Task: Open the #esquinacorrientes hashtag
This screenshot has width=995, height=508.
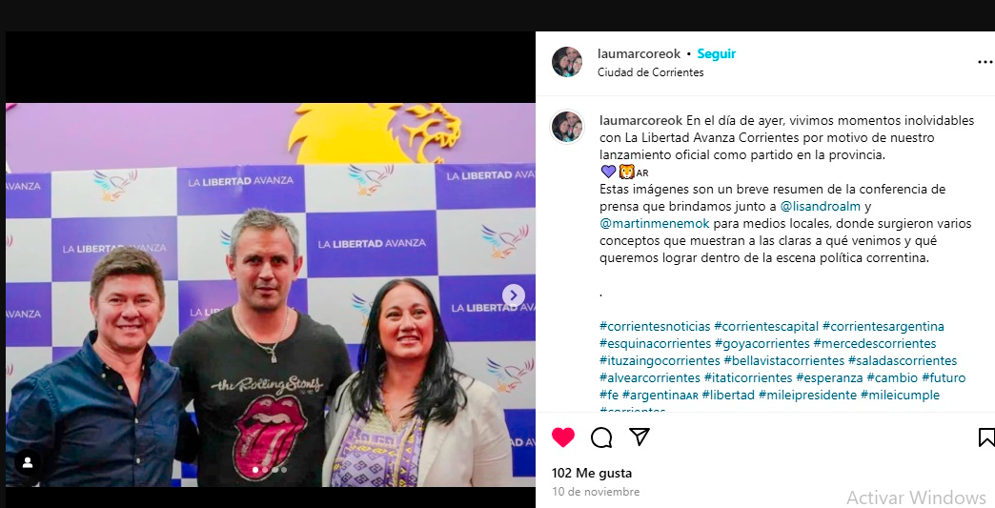Action: tap(655, 343)
